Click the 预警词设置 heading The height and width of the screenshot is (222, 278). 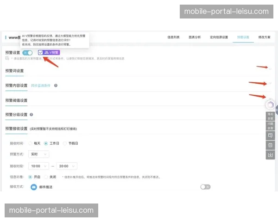(x=14, y=71)
